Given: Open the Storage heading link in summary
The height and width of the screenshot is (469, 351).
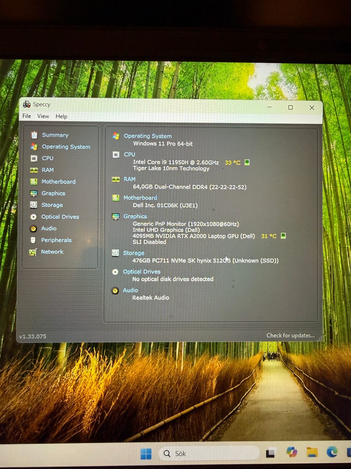Looking at the screenshot, I should [x=134, y=253].
